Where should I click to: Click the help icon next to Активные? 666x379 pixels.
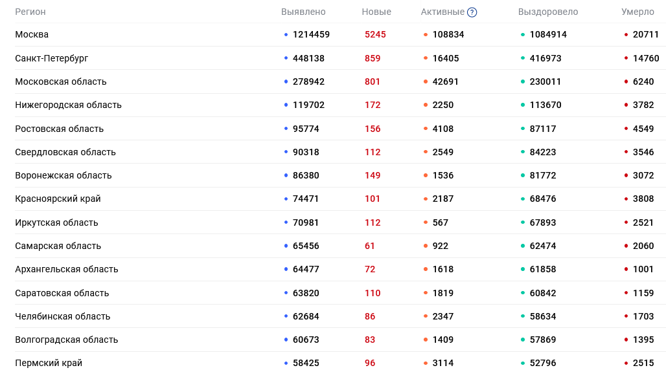click(472, 12)
